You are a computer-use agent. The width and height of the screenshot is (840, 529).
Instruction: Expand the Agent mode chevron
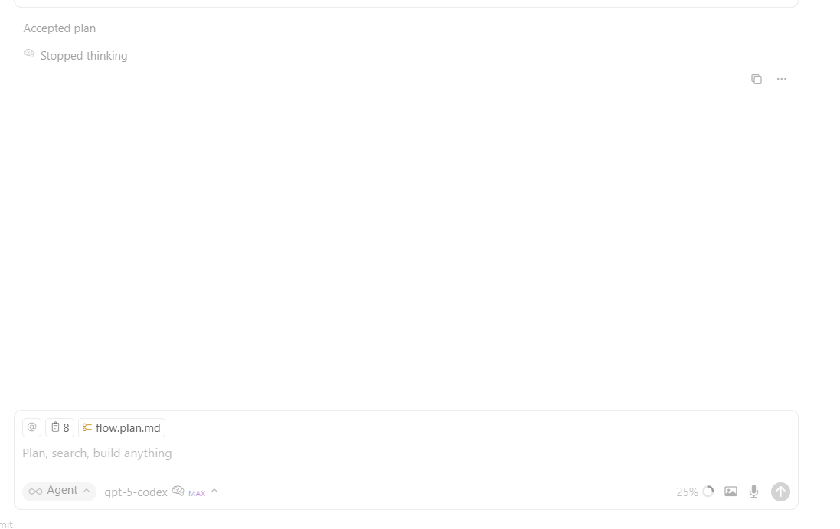[87, 491]
